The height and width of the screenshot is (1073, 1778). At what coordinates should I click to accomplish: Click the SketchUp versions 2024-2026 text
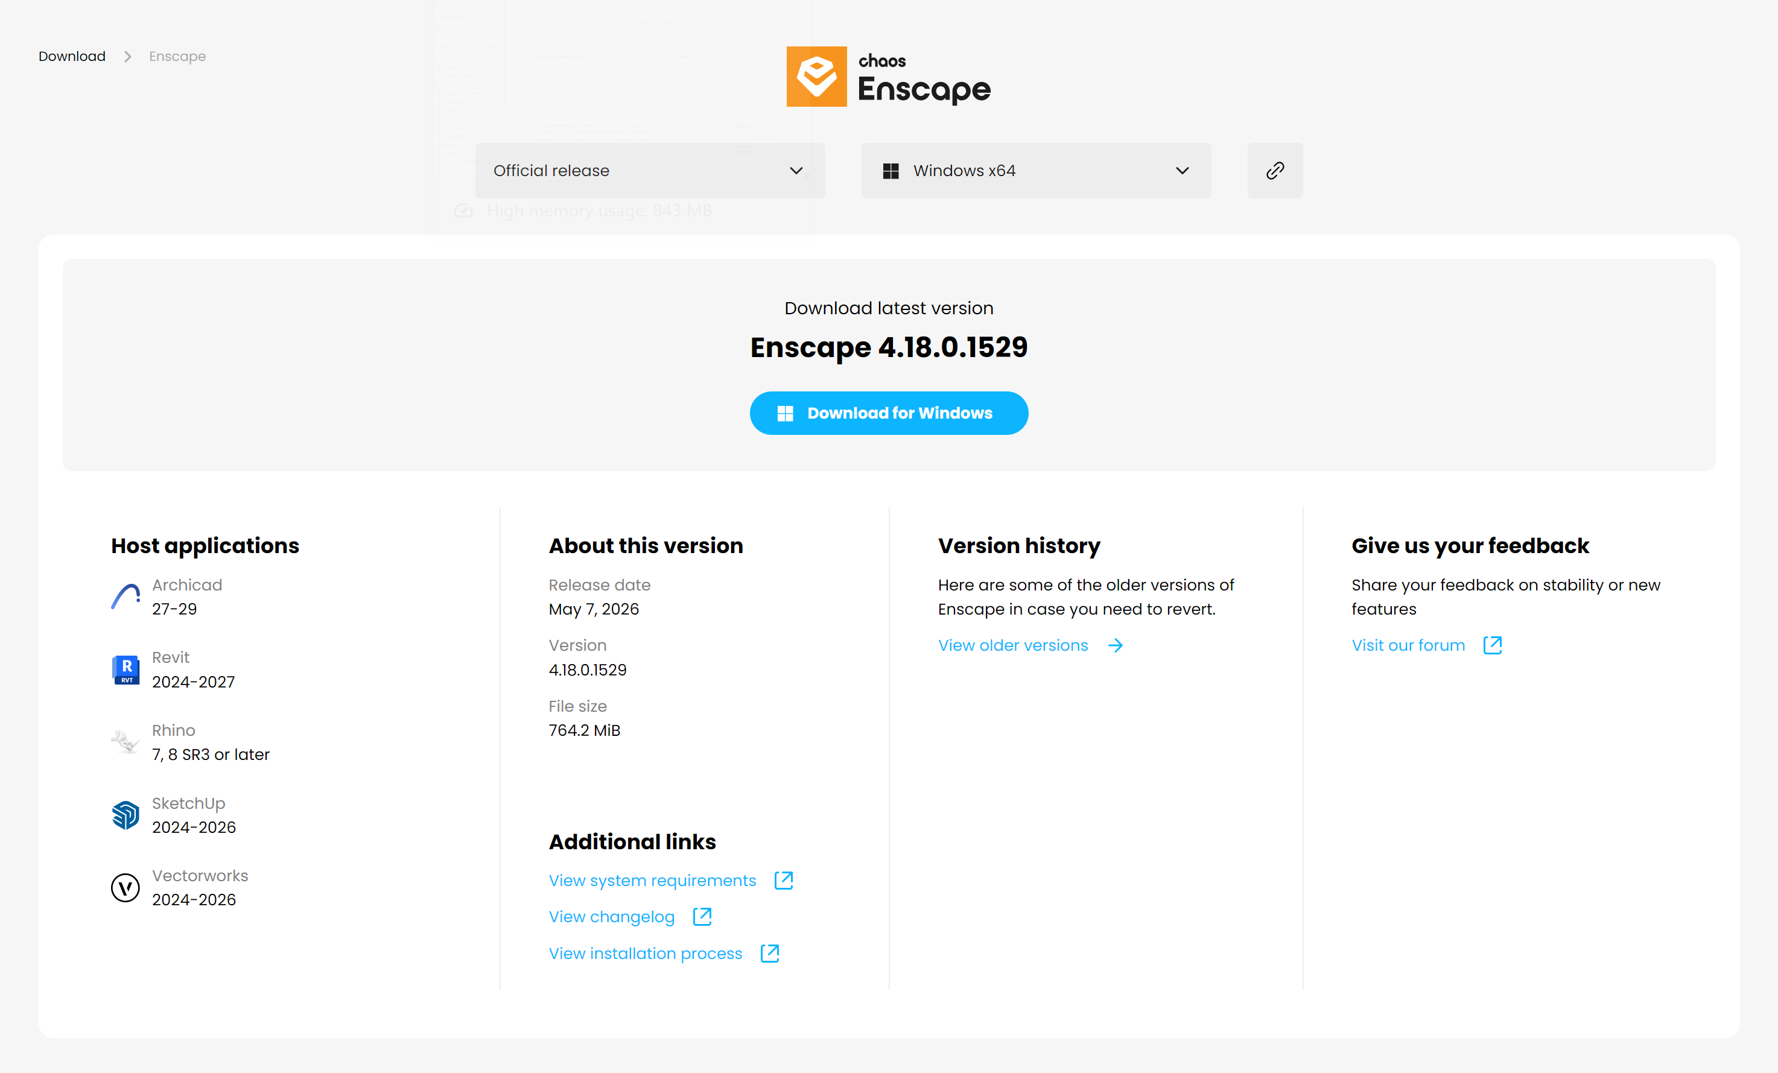[194, 827]
